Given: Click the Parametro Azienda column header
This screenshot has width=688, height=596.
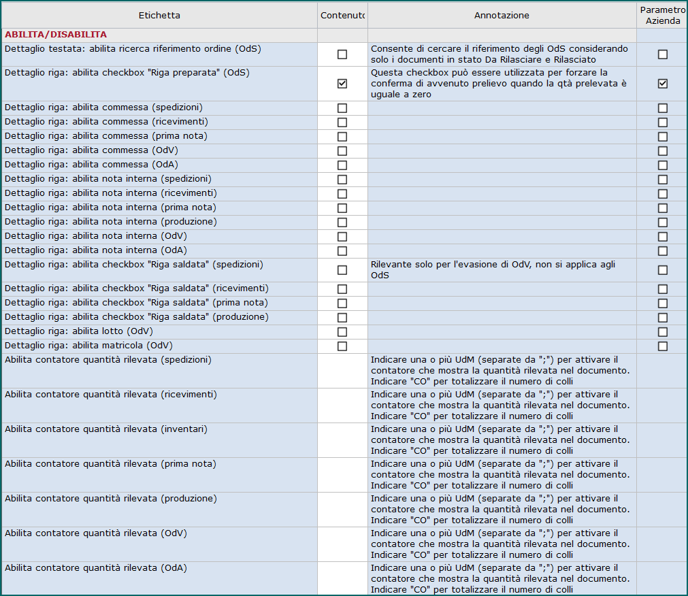Looking at the screenshot, I should [662, 16].
